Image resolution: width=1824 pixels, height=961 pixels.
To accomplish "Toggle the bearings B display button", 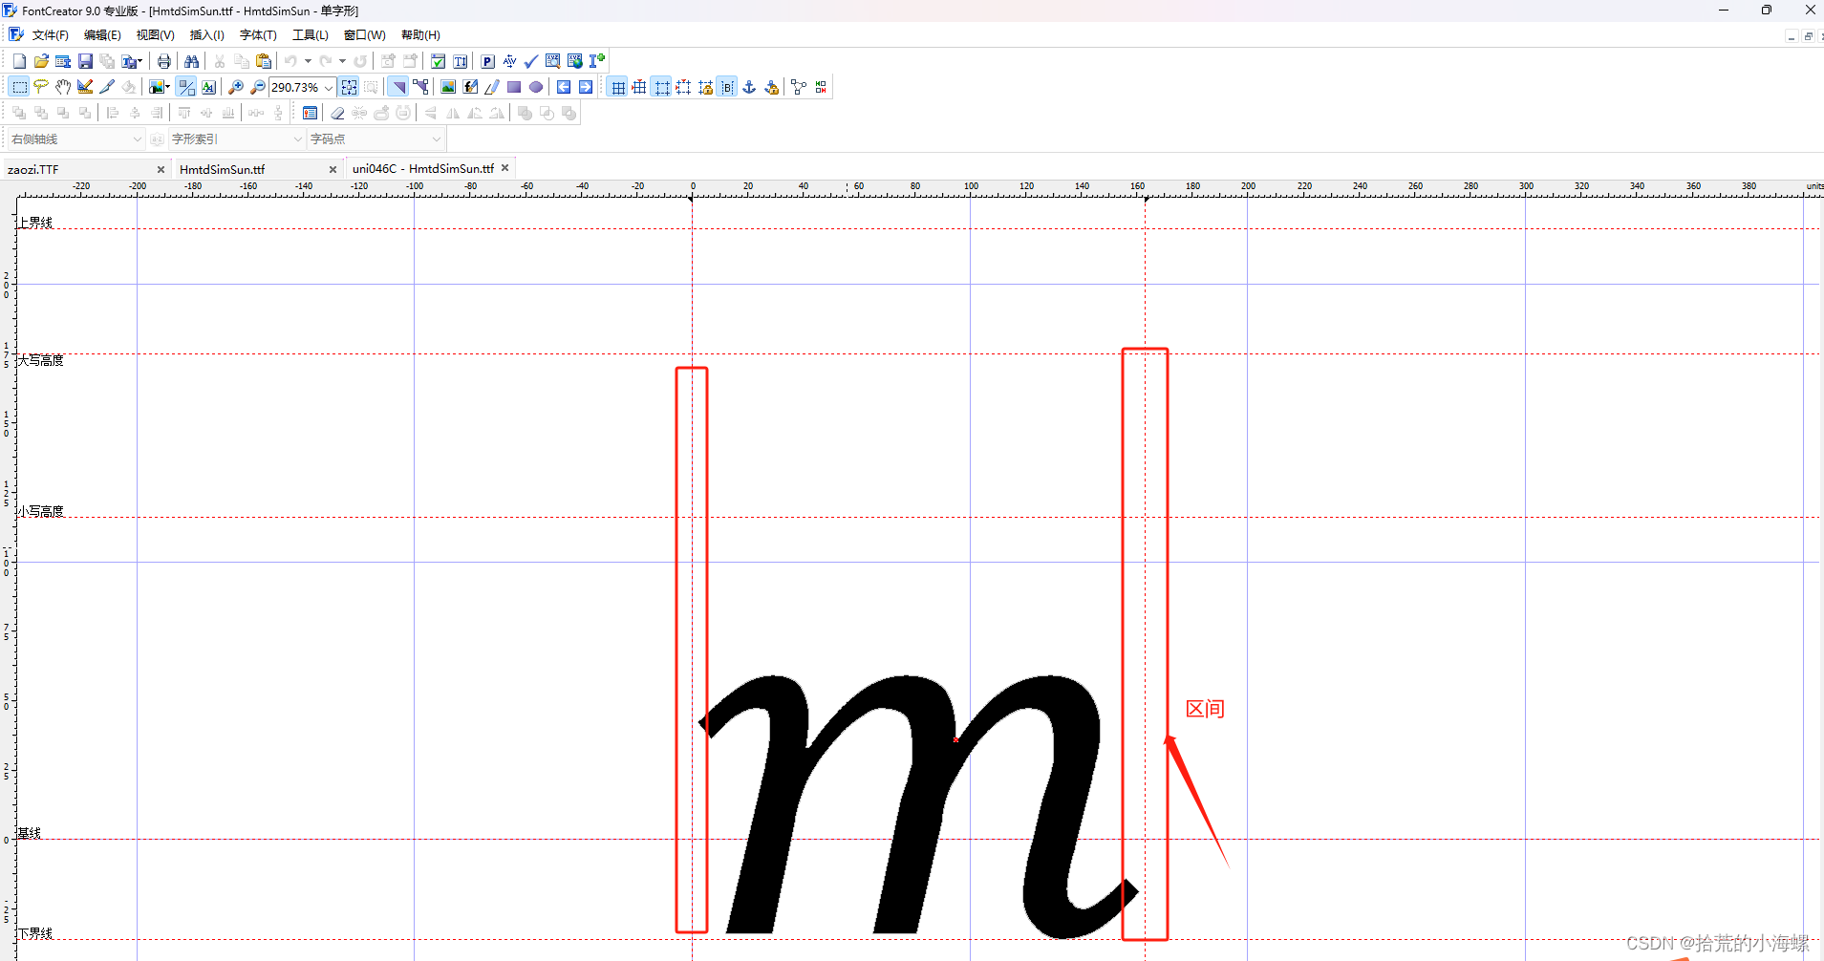I will tap(727, 87).
